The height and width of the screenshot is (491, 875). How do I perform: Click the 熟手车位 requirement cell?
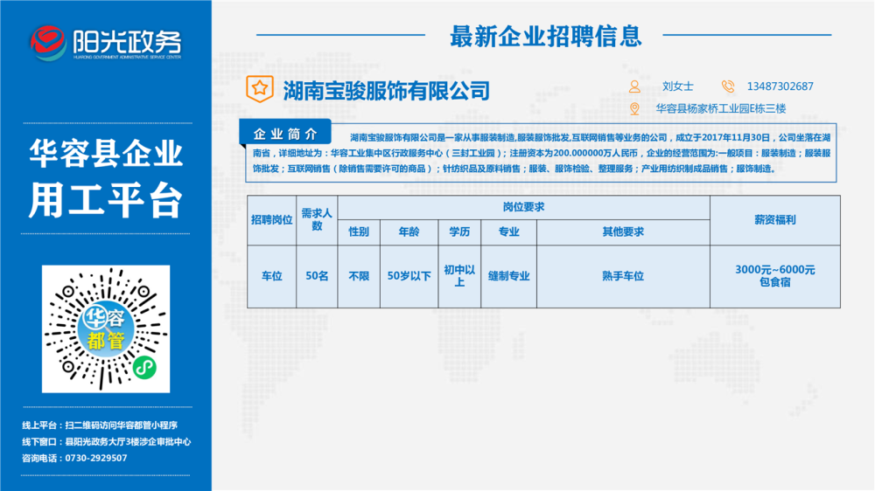(x=623, y=276)
